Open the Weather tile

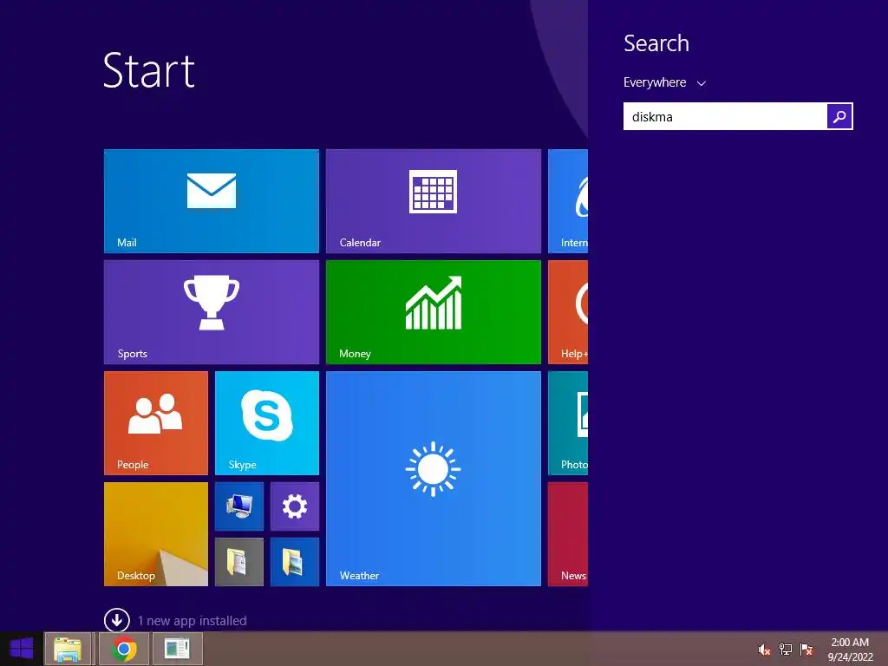[434, 479]
